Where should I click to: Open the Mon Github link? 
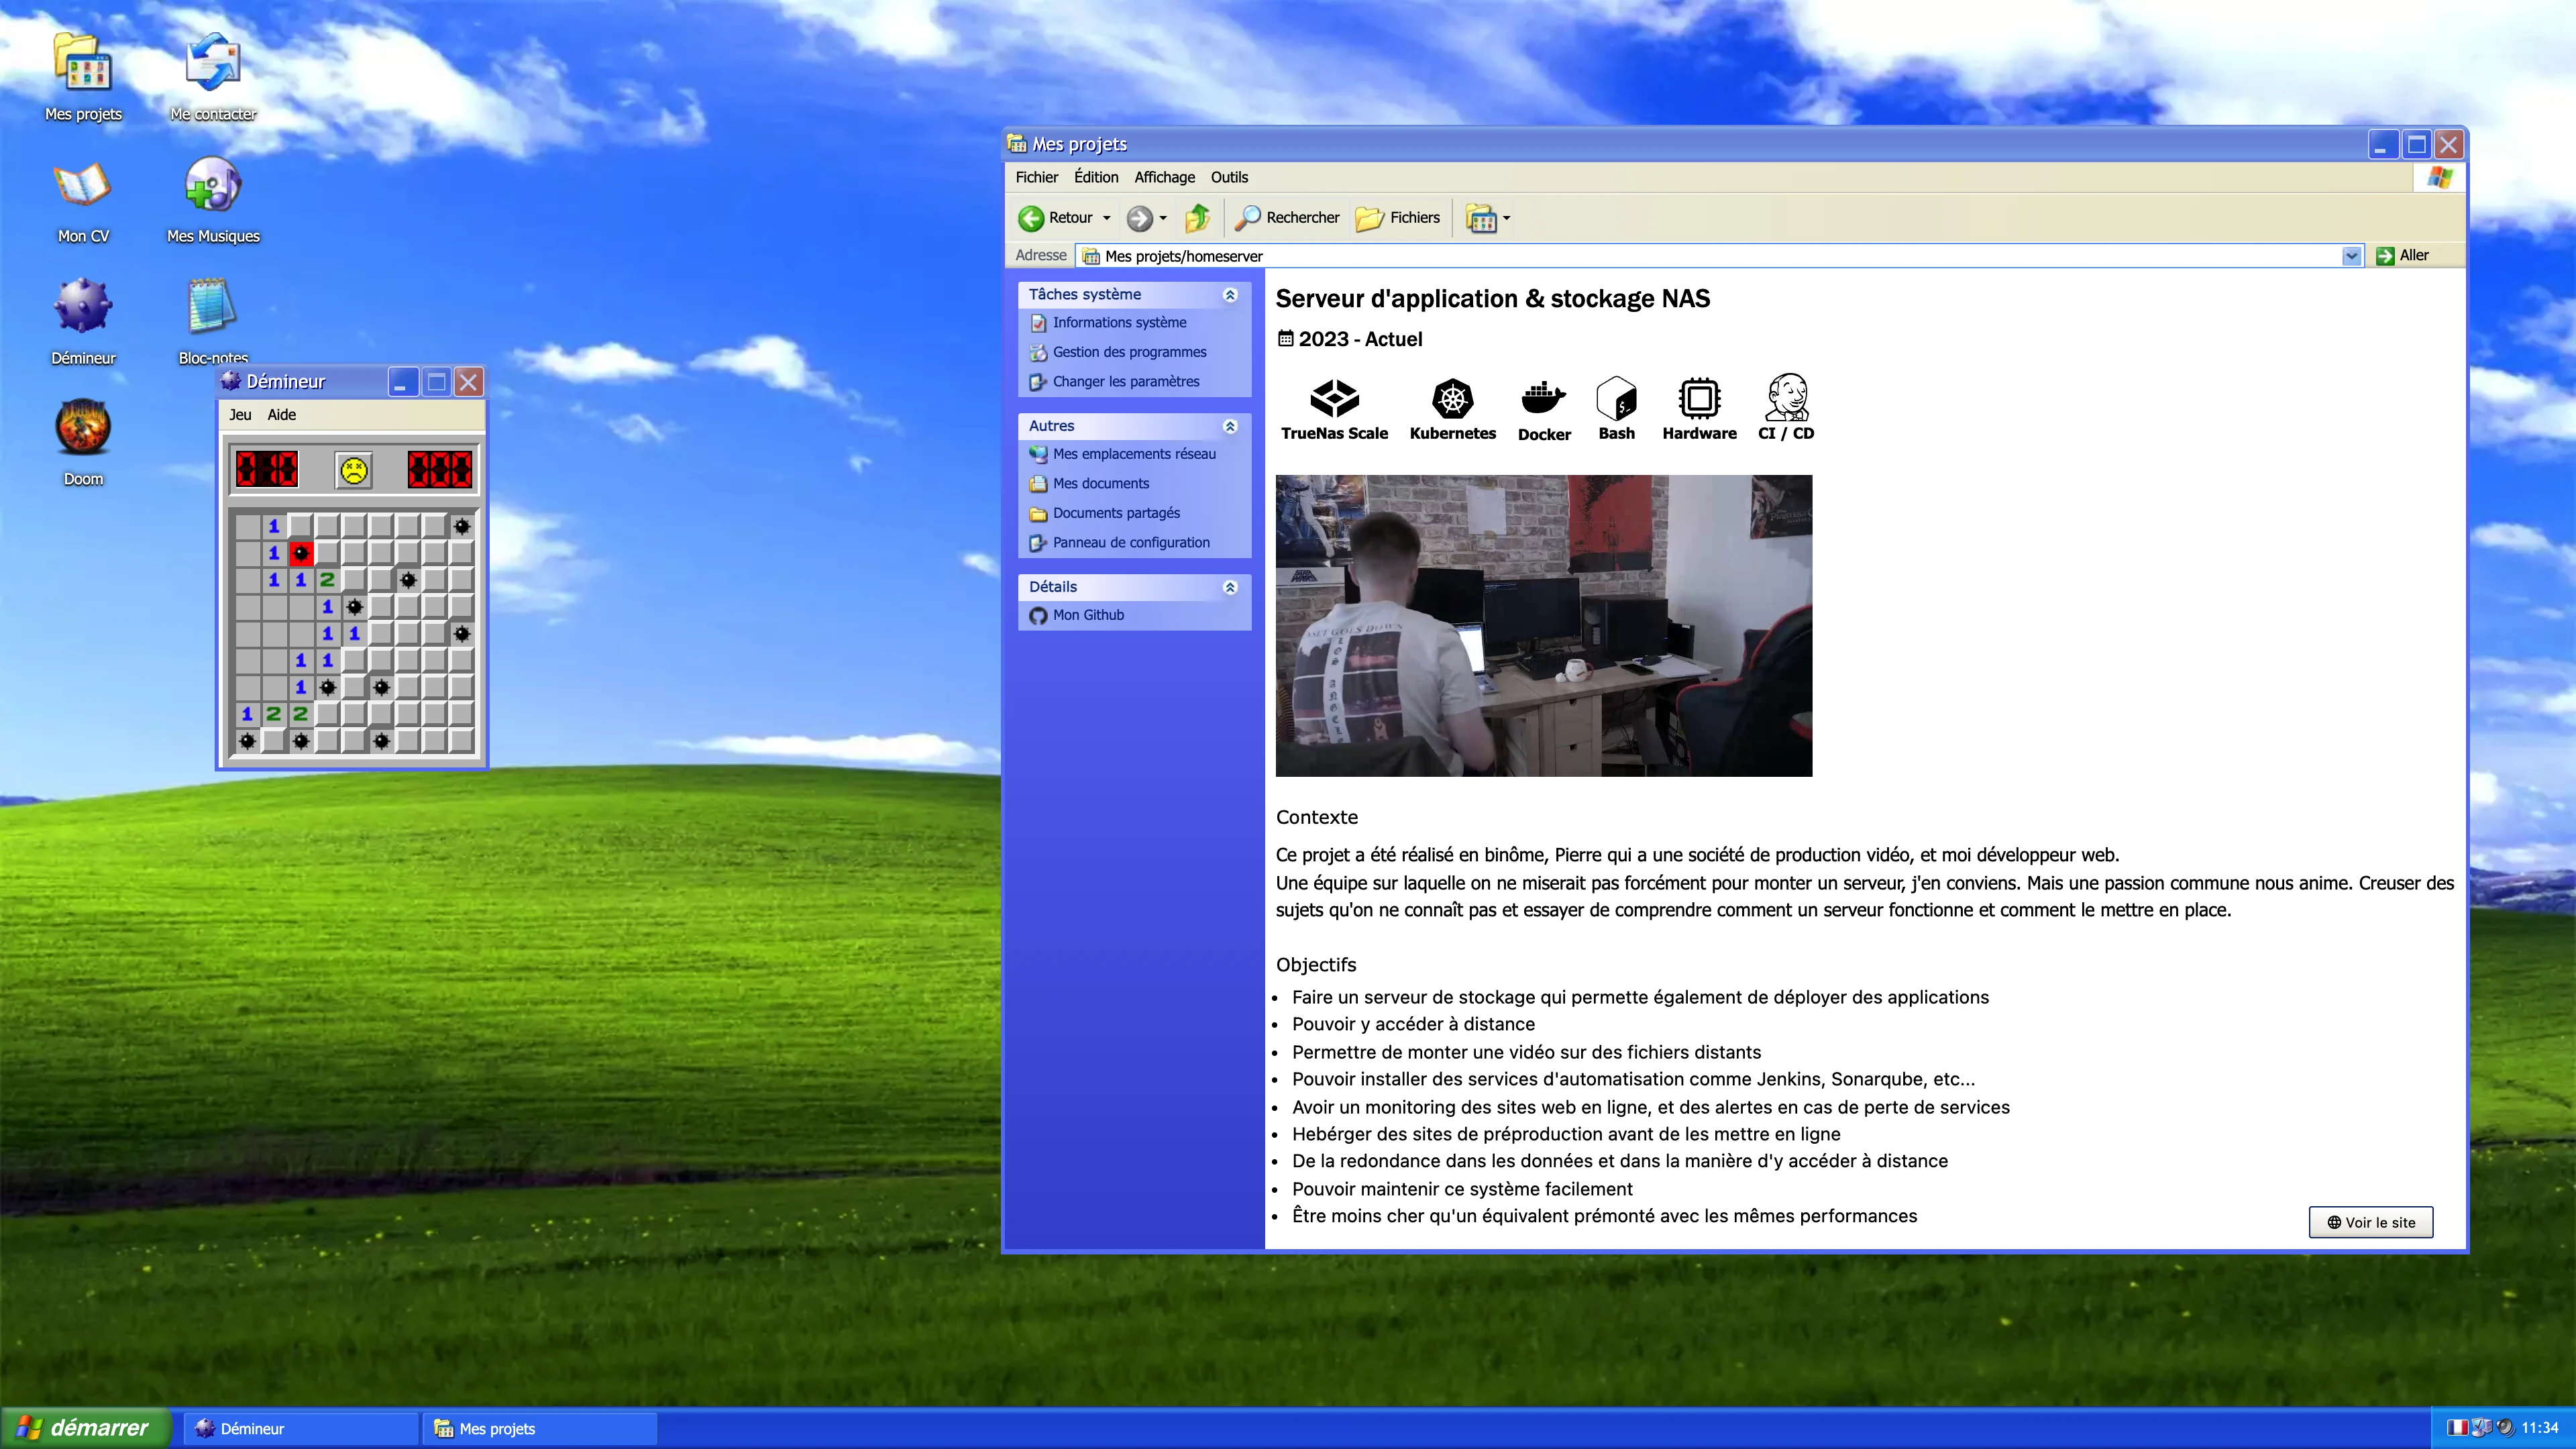(x=1087, y=615)
